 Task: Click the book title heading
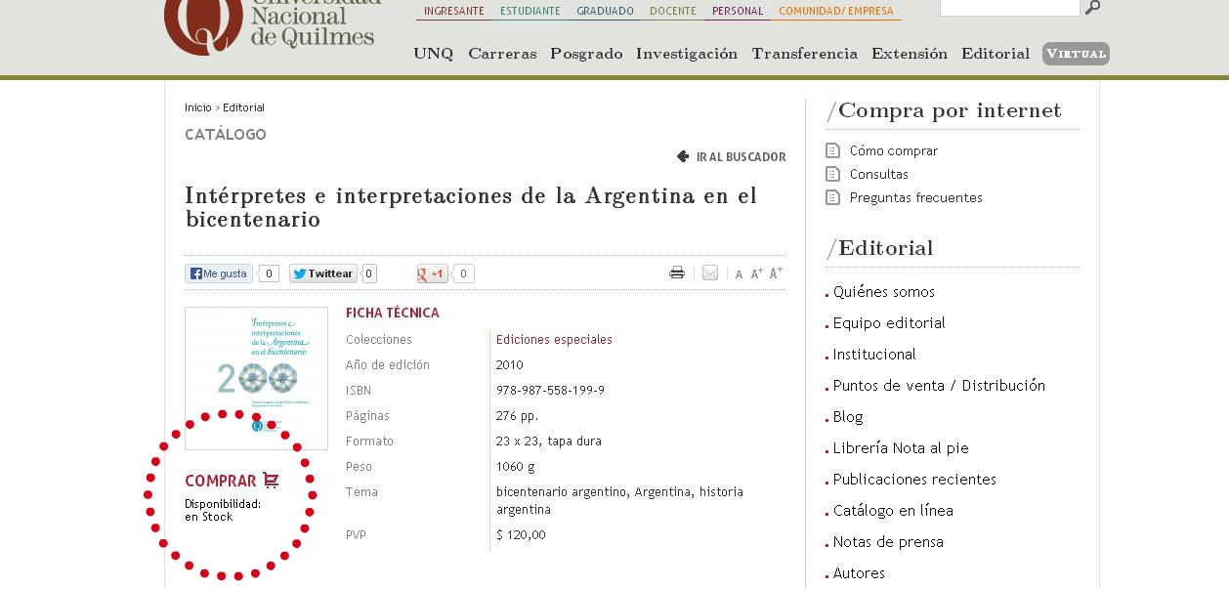(x=471, y=207)
